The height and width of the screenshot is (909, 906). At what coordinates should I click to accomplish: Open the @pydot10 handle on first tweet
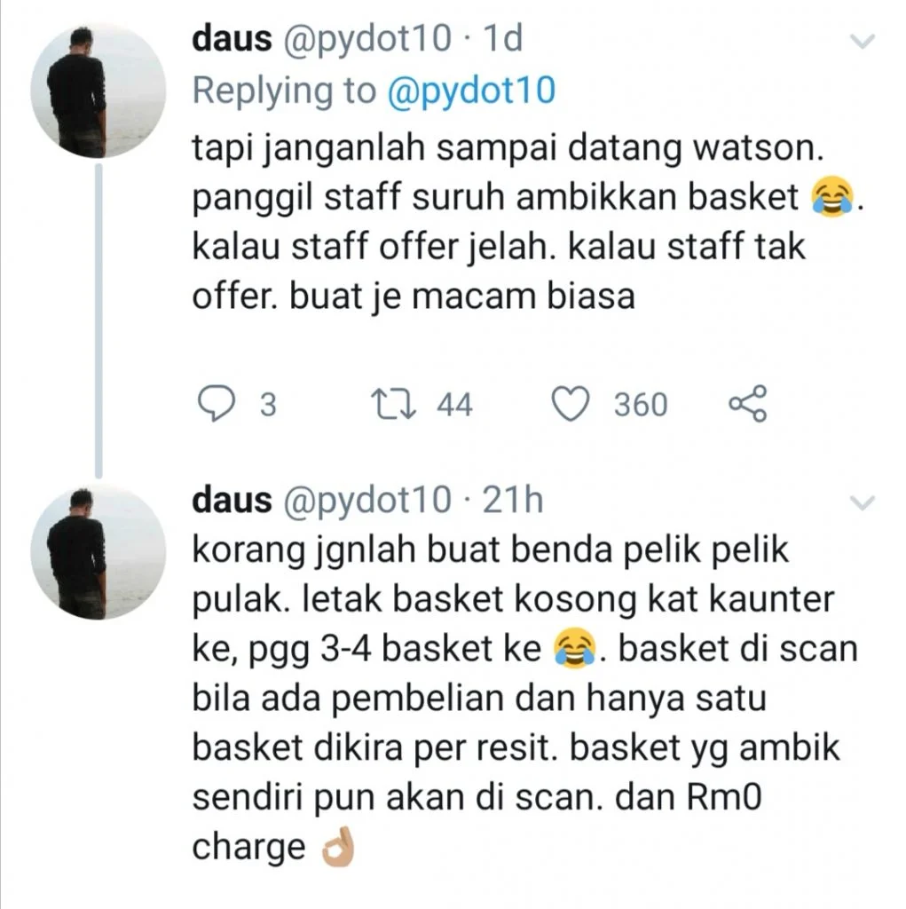pyautogui.click(x=366, y=39)
